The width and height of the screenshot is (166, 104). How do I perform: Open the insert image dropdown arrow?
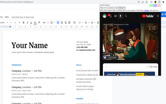click(x=54, y=23)
